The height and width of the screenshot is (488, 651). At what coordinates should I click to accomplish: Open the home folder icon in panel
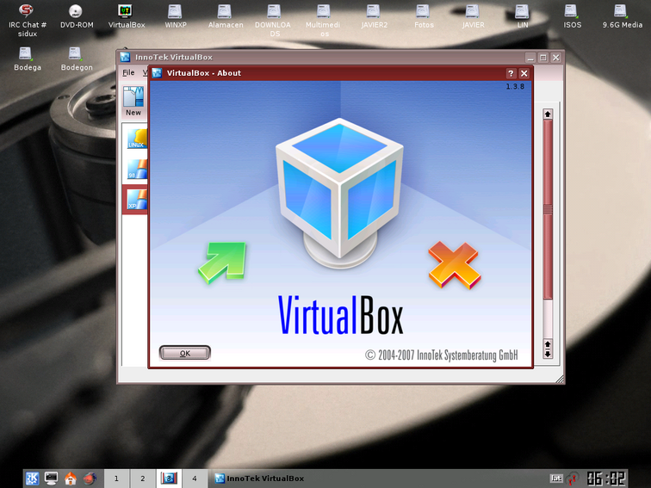(70, 479)
